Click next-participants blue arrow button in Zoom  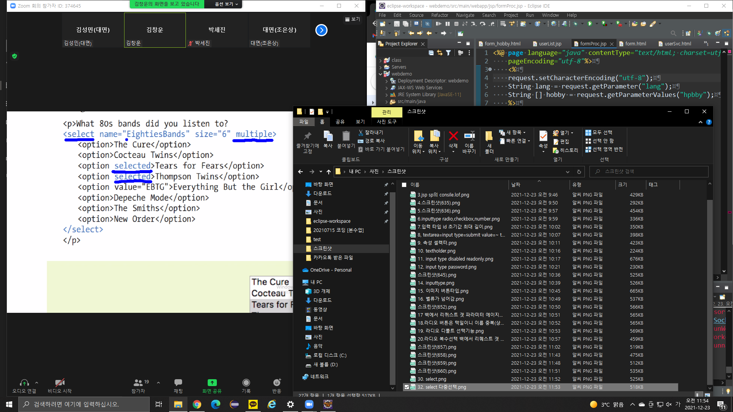tap(321, 30)
